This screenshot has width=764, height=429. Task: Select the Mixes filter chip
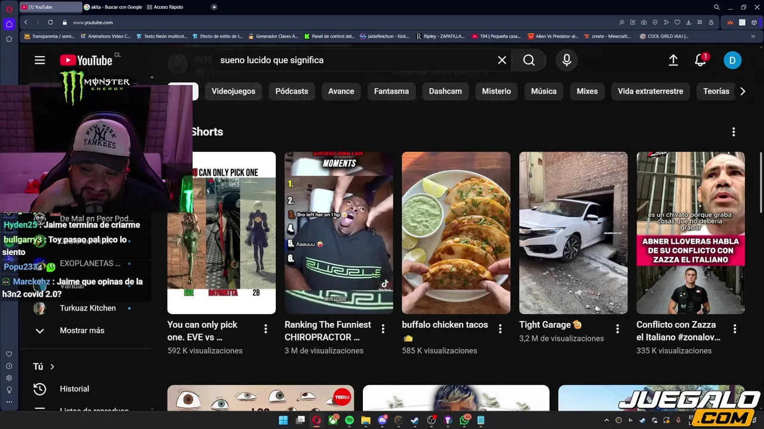(x=587, y=91)
